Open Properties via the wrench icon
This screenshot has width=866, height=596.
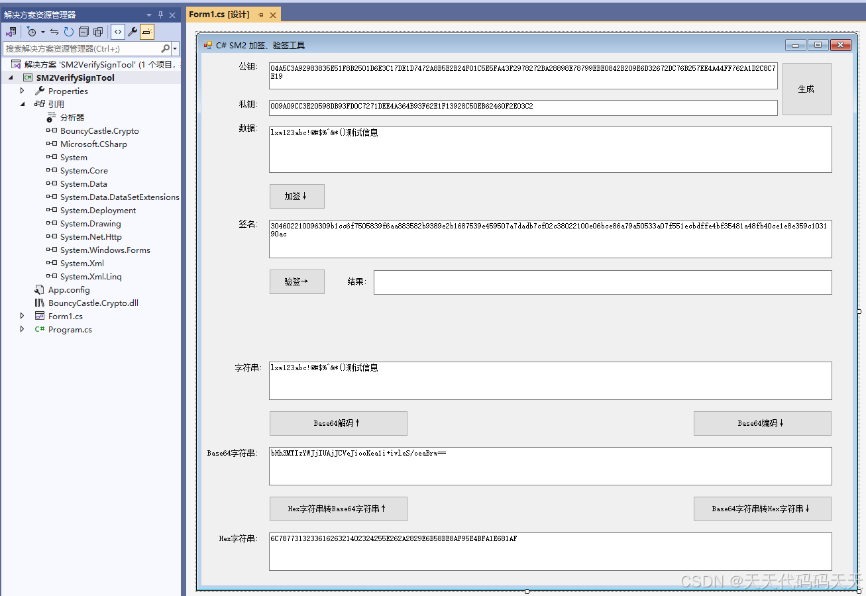click(x=133, y=32)
